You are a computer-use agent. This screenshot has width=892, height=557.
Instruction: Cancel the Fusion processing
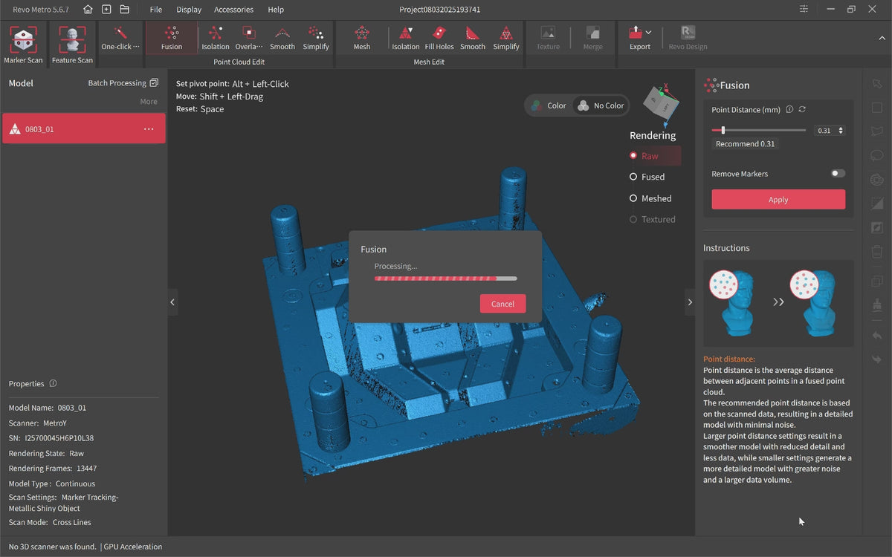(x=502, y=304)
